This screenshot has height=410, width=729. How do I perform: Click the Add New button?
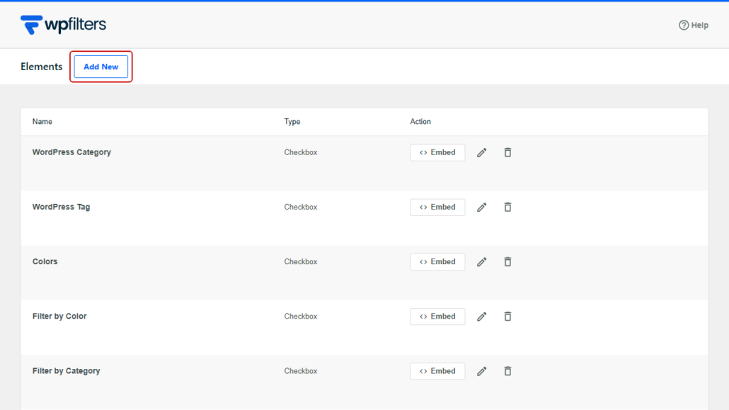point(101,67)
